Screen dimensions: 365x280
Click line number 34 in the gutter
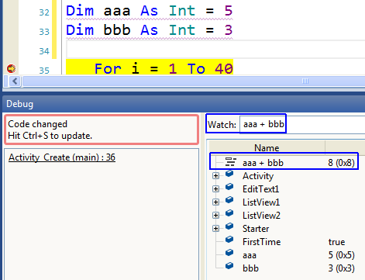pyautogui.click(x=44, y=51)
